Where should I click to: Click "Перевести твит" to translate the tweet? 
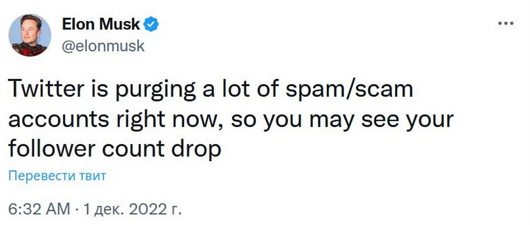(57, 176)
